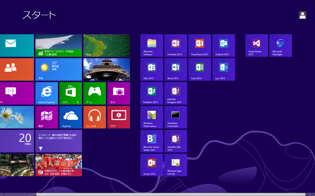Open the Finance news tile with airplane wing
Screen dimensions: 315x196
59,45
